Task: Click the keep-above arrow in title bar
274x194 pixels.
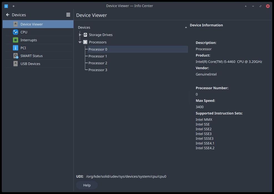Action: pos(246,6)
